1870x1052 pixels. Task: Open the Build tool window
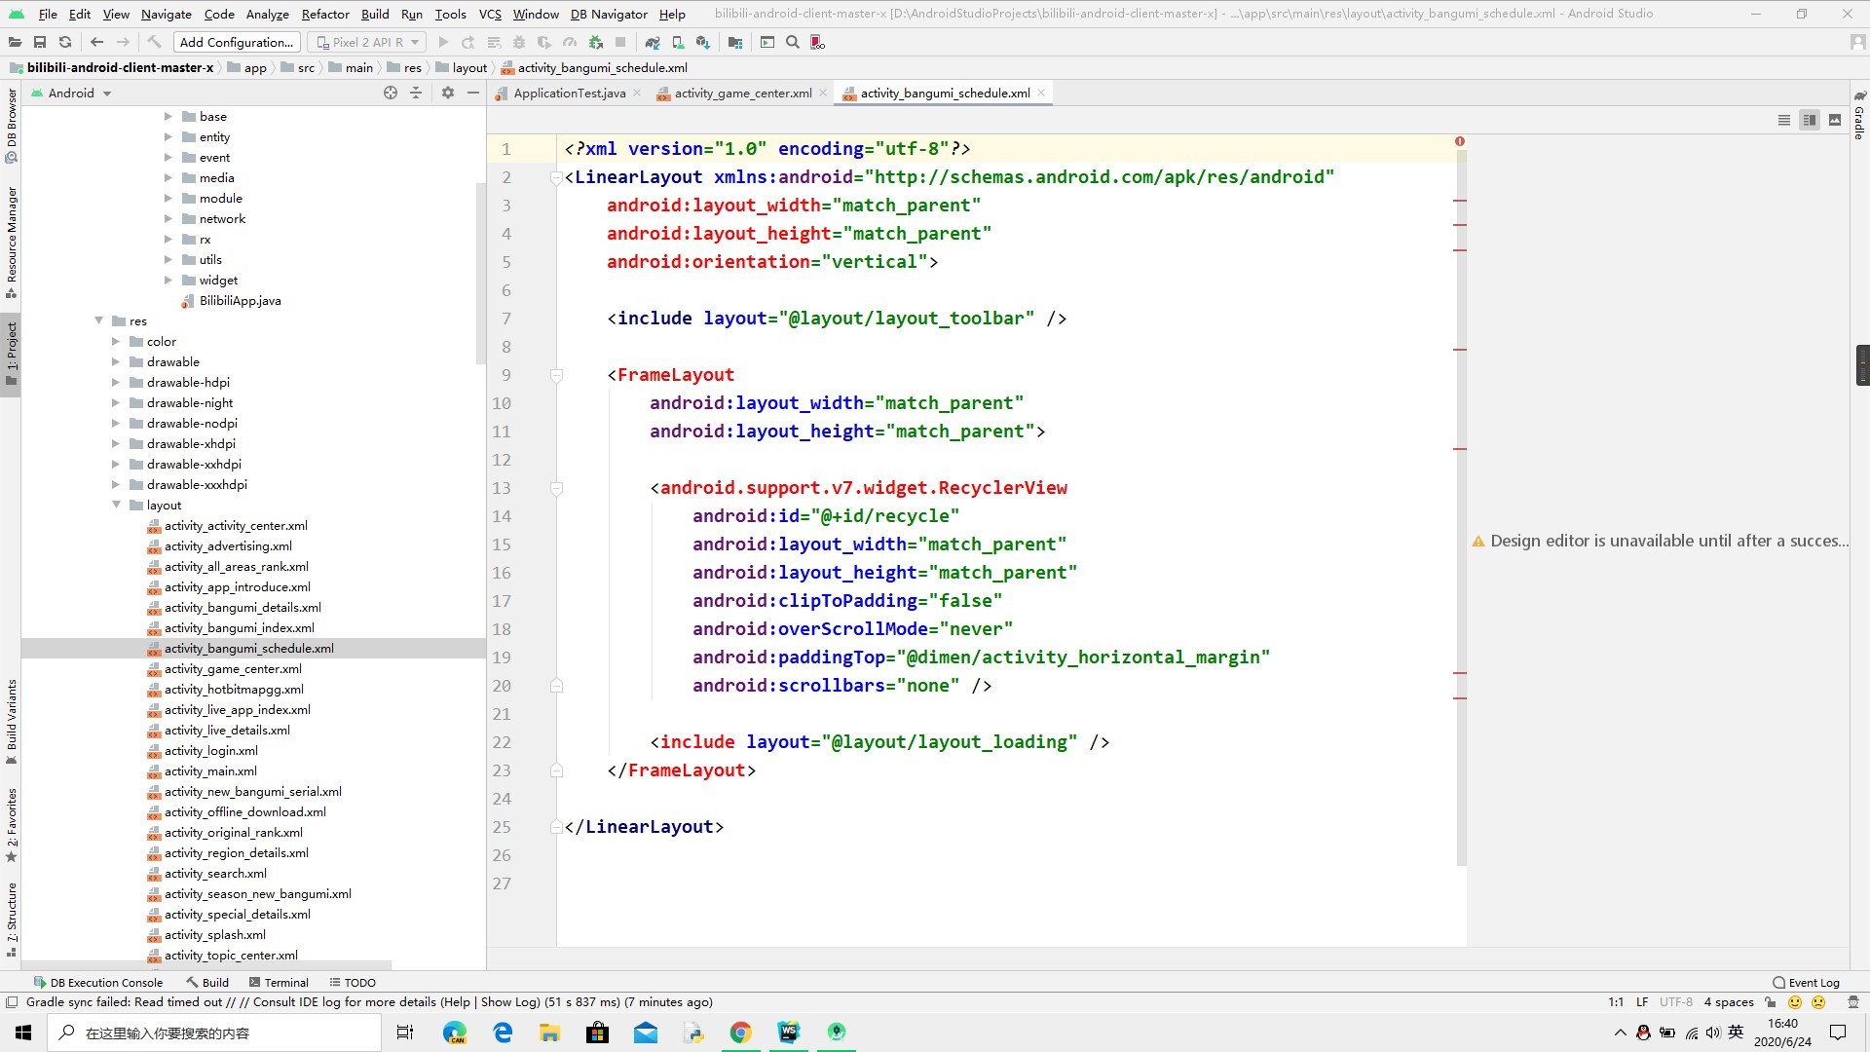(206, 982)
